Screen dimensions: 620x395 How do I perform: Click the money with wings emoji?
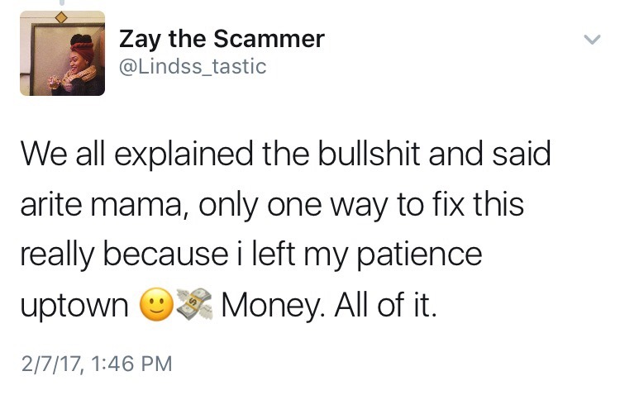194,304
